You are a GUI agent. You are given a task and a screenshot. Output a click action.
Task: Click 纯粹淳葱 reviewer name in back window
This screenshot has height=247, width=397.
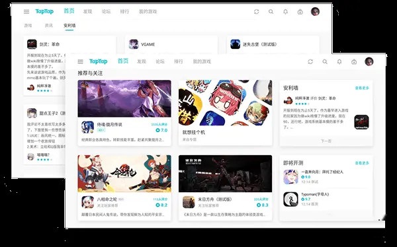coord(44,86)
